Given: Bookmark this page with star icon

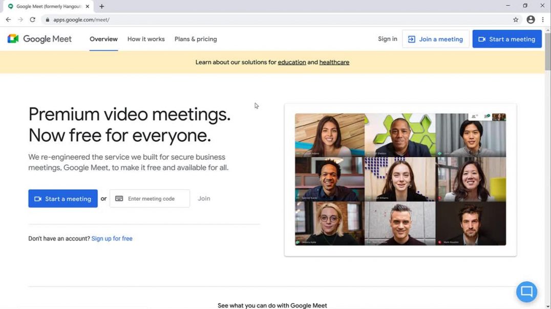Looking at the screenshot, I should tap(516, 19).
